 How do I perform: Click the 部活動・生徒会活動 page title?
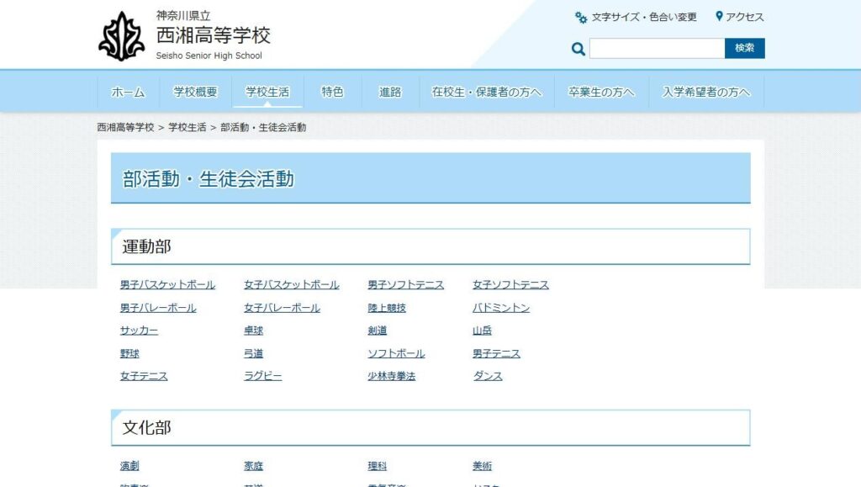pyautogui.click(x=209, y=179)
